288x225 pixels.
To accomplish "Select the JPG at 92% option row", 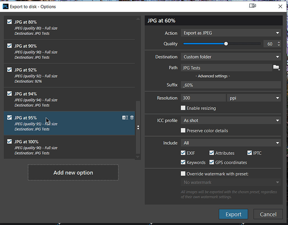I will (x=67, y=75).
